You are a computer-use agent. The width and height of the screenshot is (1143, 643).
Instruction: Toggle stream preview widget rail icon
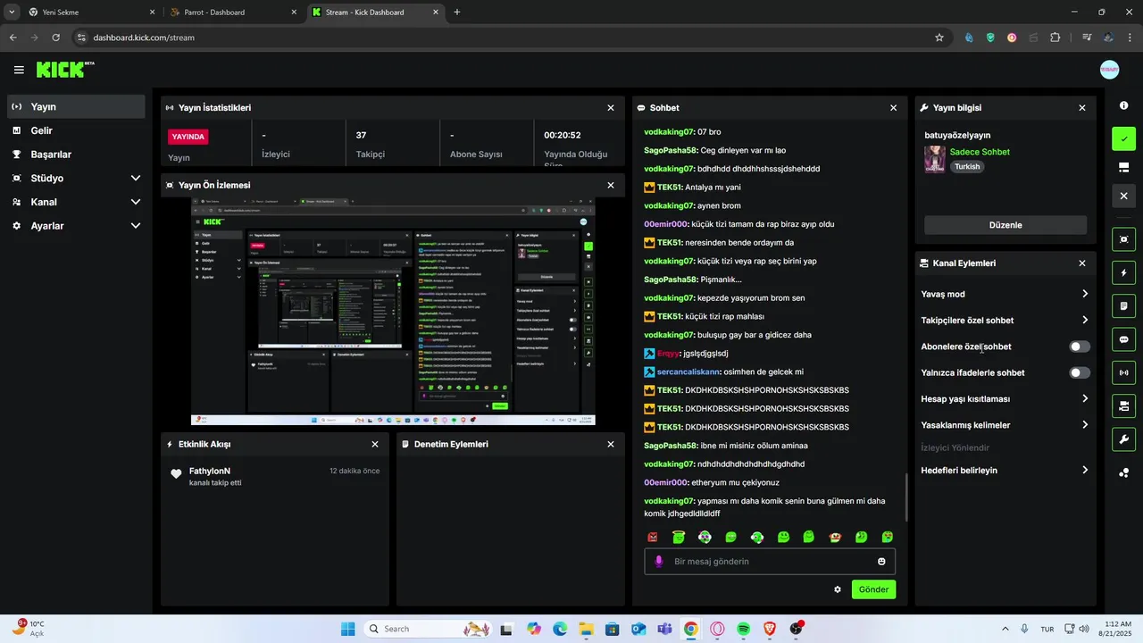point(1123,239)
